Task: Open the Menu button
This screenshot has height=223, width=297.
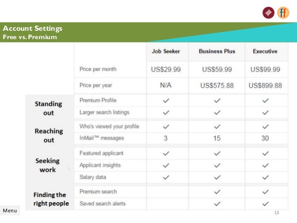Action: click(x=10, y=210)
